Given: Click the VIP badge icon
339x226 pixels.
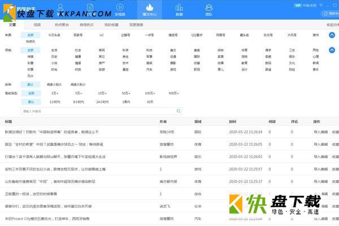Looking at the screenshot, I should pyautogui.click(x=298, y=6).
